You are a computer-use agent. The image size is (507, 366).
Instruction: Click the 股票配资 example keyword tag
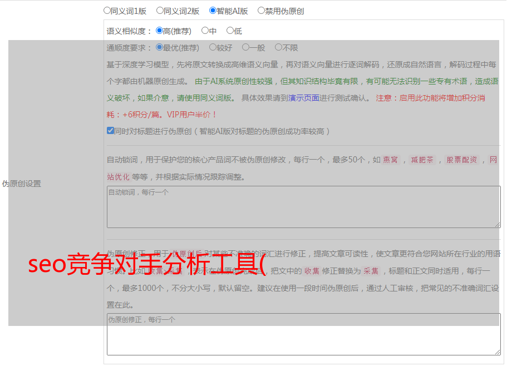pos(461,160)
